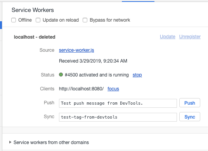Open the service-worker.js source link
Image resolution: width=208 pixels, height=151 pixels.
pyautogui.click(x=76, y=50)
